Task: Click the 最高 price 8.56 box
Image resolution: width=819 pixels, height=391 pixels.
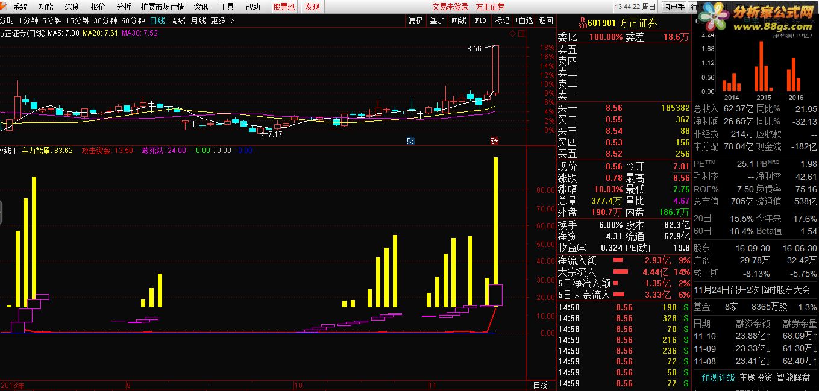Action: [681, 178]
